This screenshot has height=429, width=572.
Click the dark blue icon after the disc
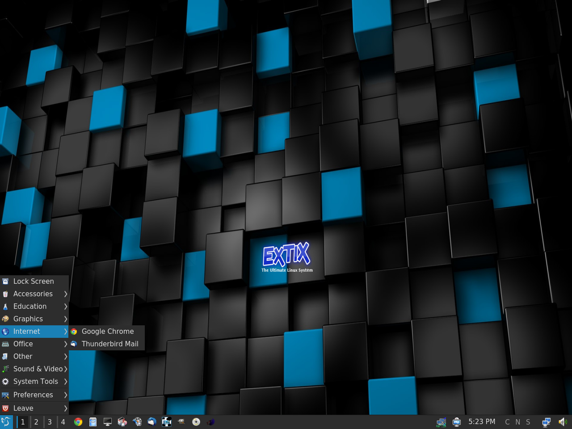[x=211, y=422]
